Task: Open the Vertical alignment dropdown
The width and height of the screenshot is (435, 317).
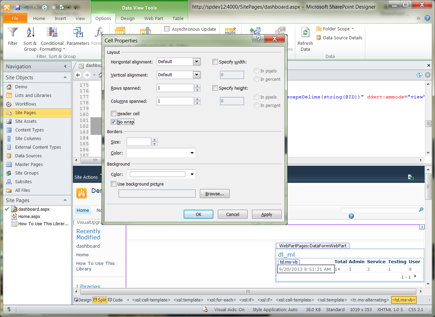Action: click(196, 75)
